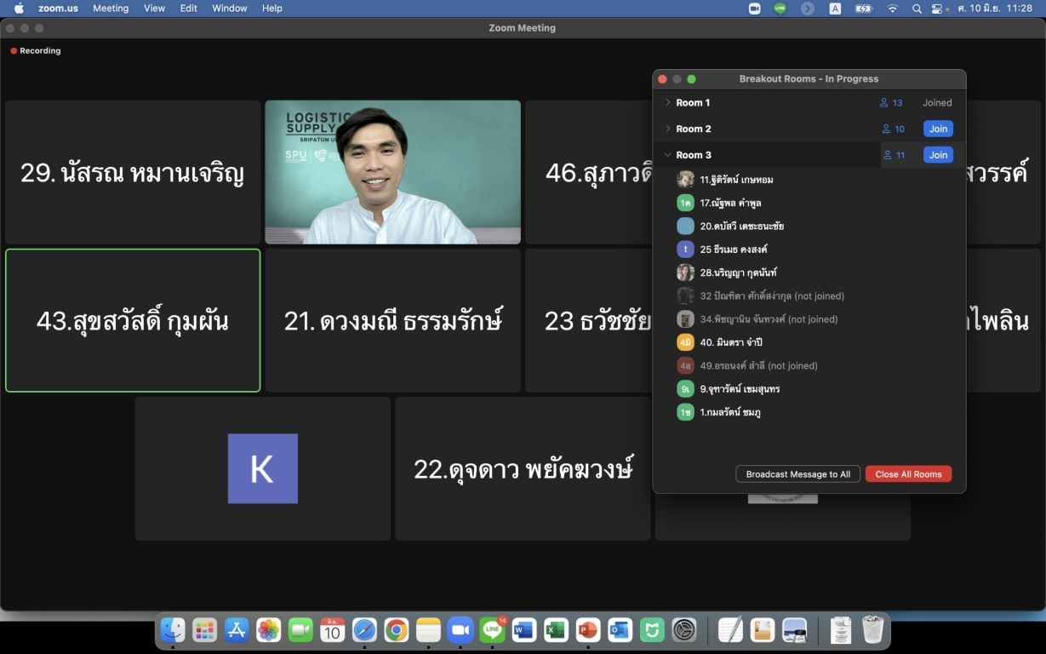
Task: Open Microsoft Excel from the dock
Action: (x=556, y=630)
